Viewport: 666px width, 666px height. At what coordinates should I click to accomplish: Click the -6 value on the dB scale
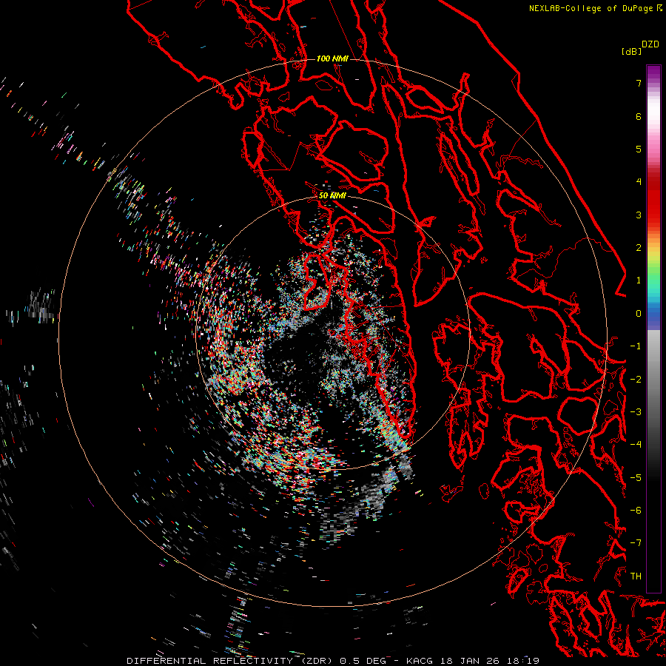(636, 511)
